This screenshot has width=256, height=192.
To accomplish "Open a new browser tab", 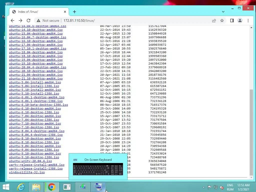I will [74, 12].
